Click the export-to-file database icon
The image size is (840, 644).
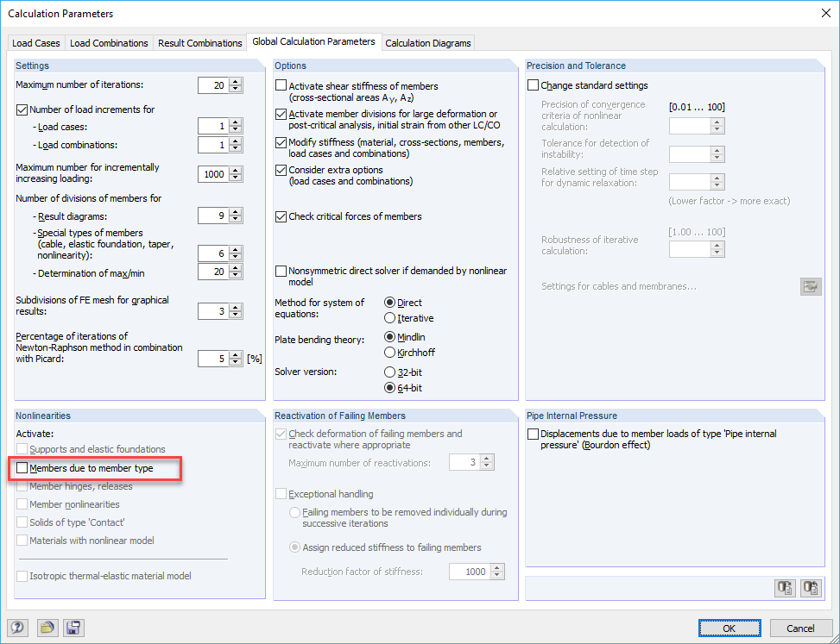click(785, 587)
